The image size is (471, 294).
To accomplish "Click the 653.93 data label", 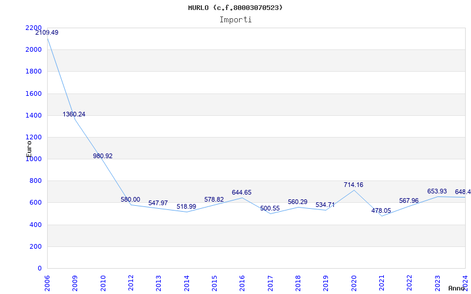I will (437, 192).
